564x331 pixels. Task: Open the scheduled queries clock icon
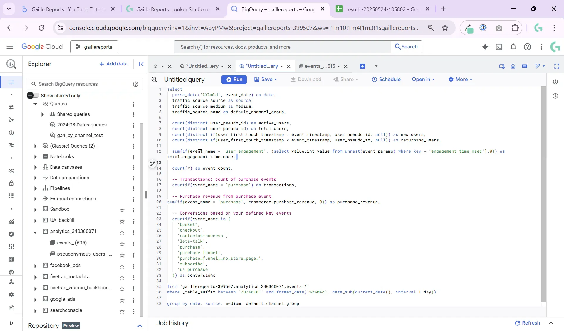pyautogui.click(x=11, y=133)
